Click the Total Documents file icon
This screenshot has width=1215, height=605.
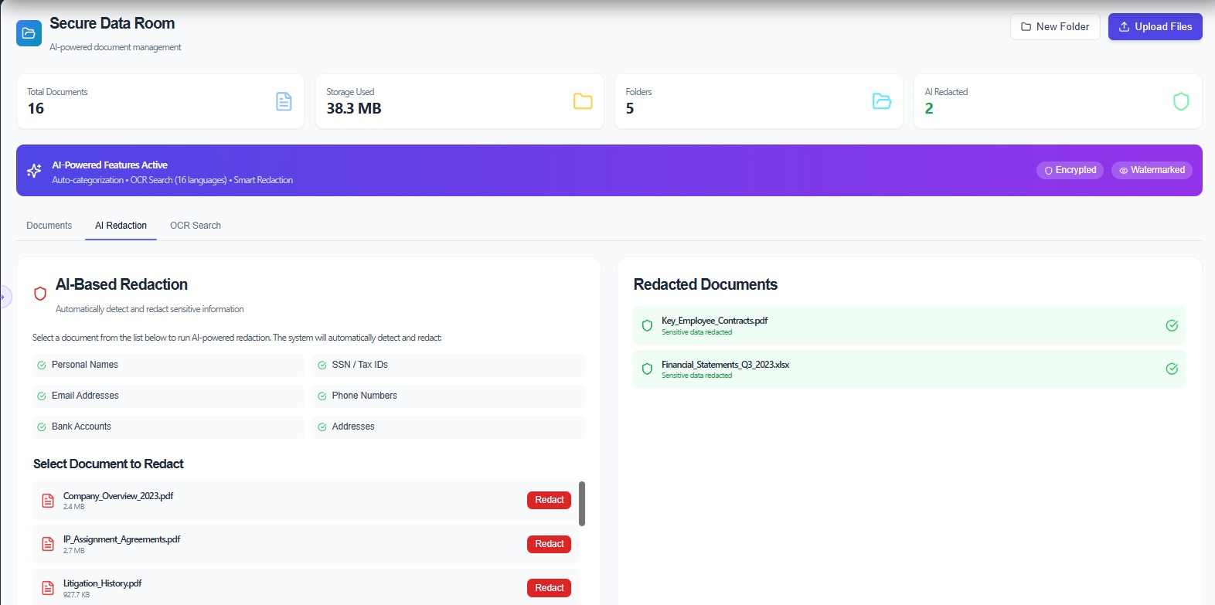pos(284,101)
